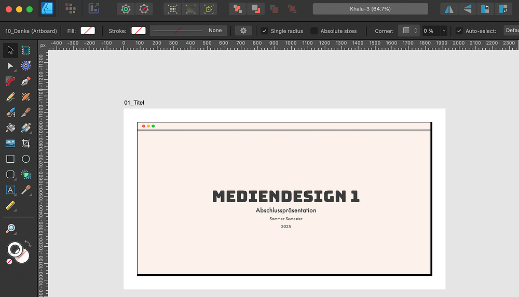Expand the corner percentage dropdown arrow
519x297 pixels.
click(x=444, y=31)
